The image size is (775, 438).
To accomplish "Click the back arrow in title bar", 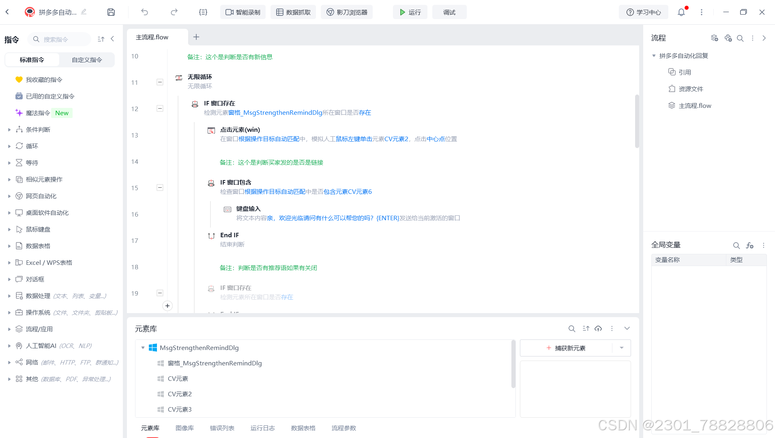I will pos(7,12).
